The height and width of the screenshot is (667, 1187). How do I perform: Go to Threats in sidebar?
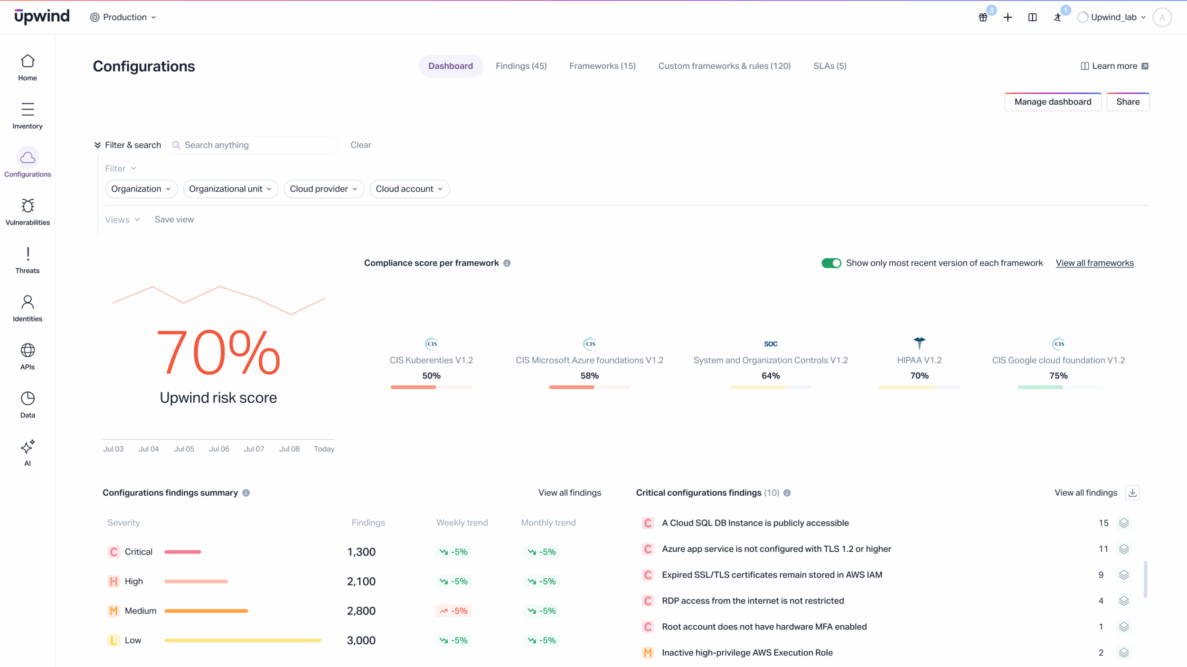point(28,260)
